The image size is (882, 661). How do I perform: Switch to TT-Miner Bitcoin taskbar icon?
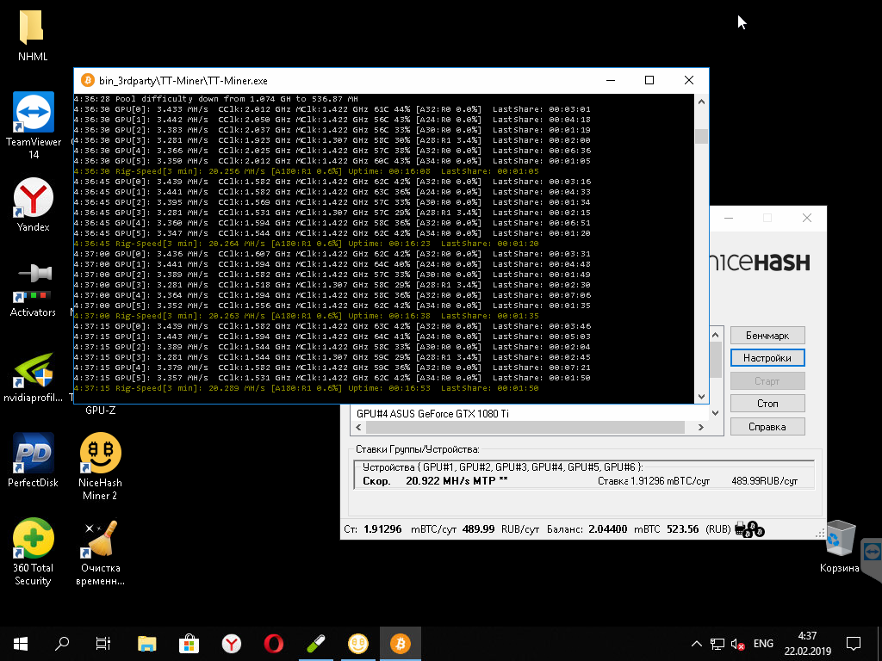[x=401, y=644]
